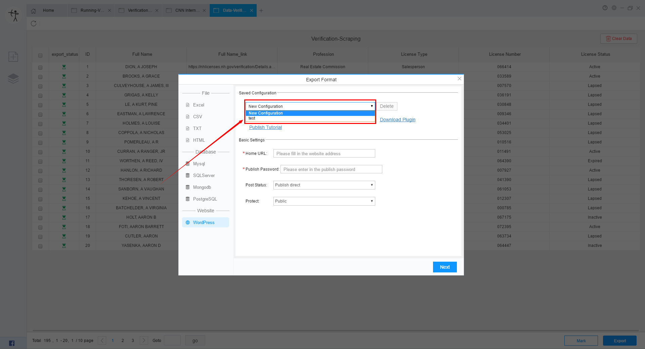Click the Clear Data button
This screenshot has width=645, height=349.
click(618, 39)
